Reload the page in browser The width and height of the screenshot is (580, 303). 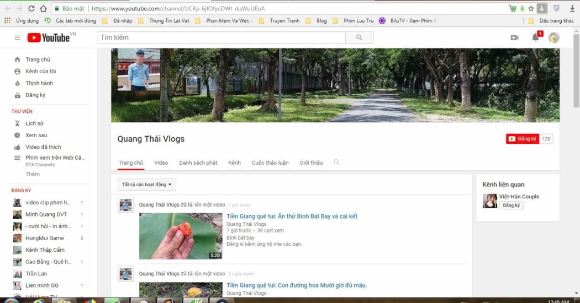point(31,8)
